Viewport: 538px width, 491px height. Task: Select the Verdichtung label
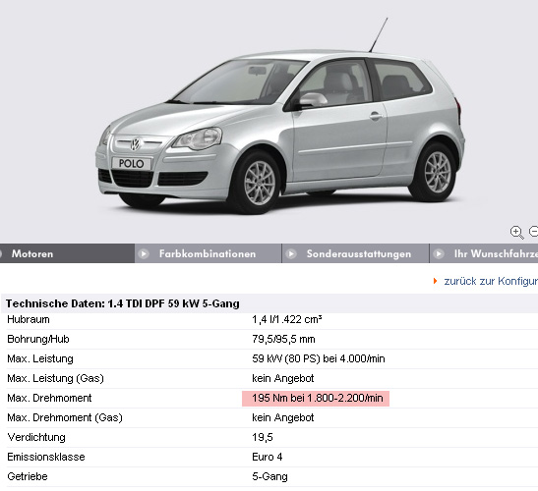(x=36, y=437)
